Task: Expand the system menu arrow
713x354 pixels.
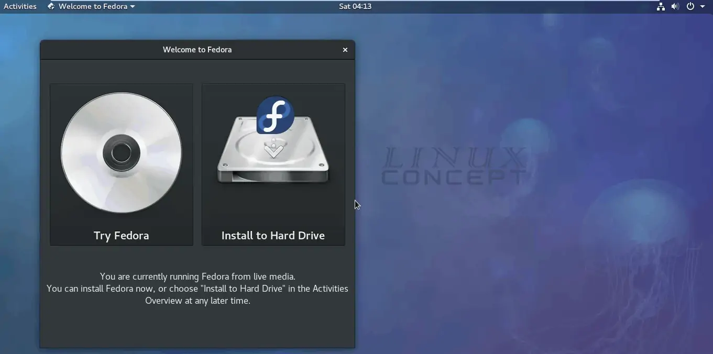Action: point(703,7)
